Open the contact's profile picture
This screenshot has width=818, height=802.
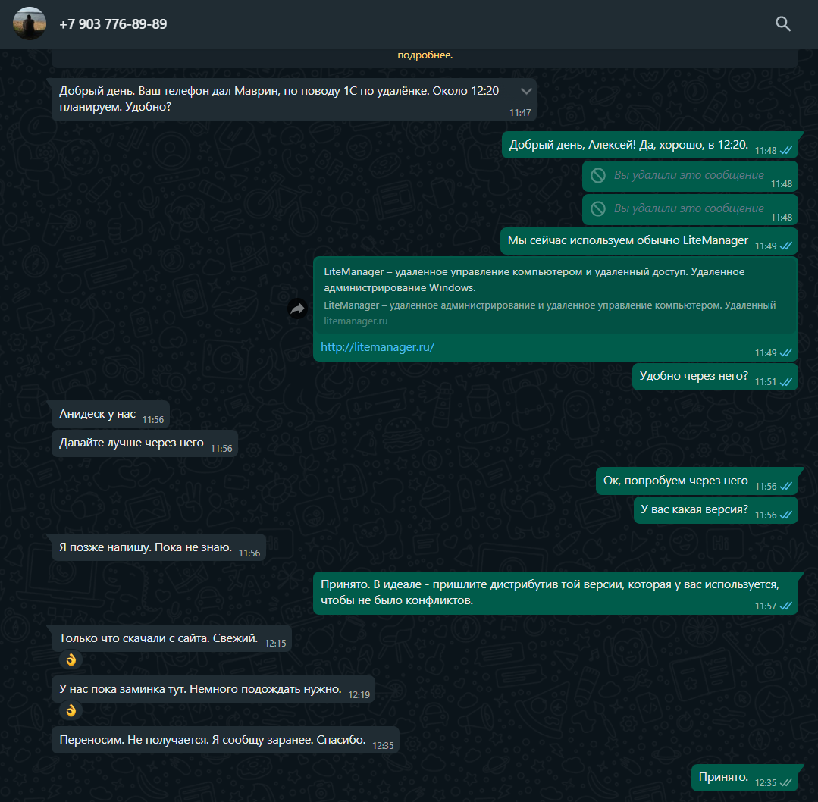click(30, 23)
